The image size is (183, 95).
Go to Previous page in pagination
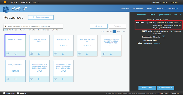coord(109,31)
